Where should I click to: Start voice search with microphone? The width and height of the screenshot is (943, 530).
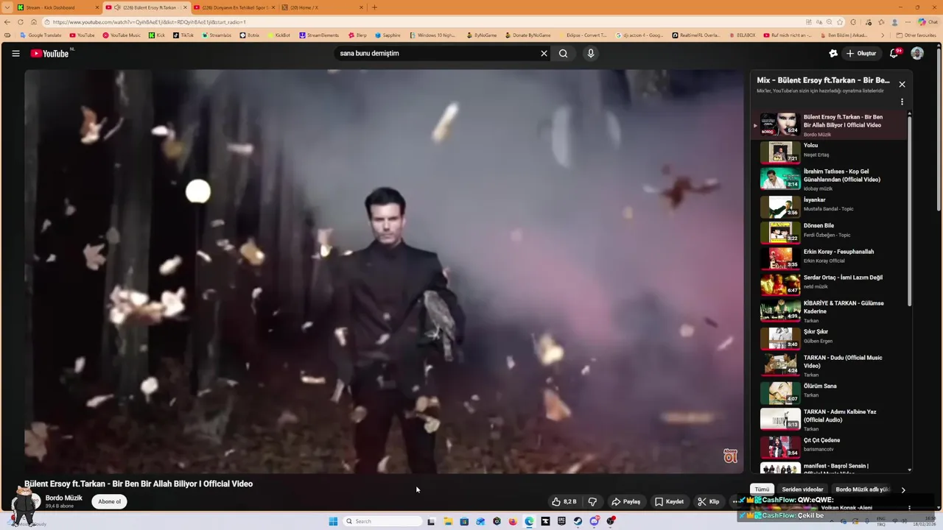pos(590,53)
